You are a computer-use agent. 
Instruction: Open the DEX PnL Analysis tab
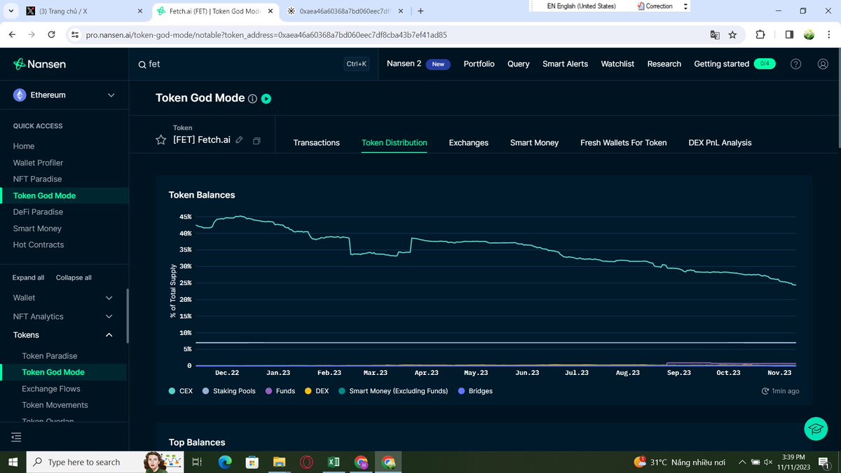click(x=720, y=142)
